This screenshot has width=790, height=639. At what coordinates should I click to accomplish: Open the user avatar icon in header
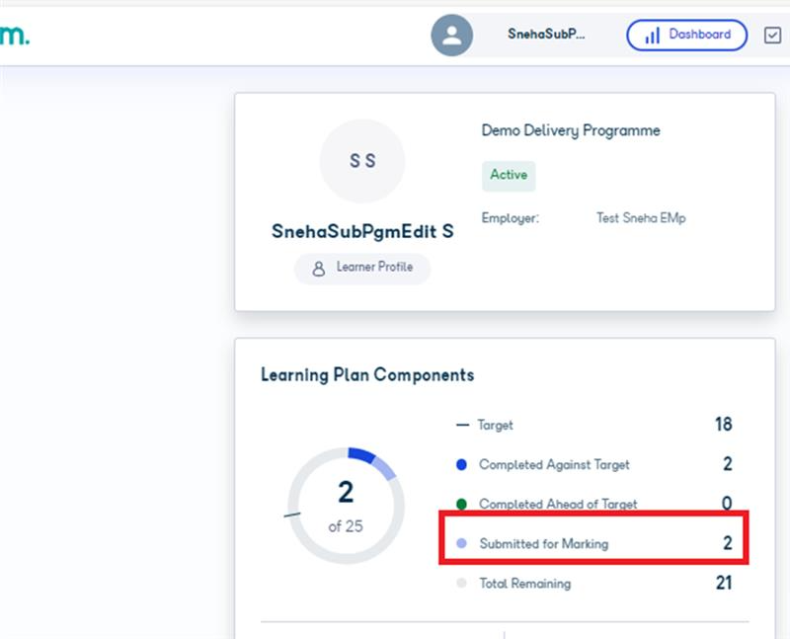click(x=452, y=36)
